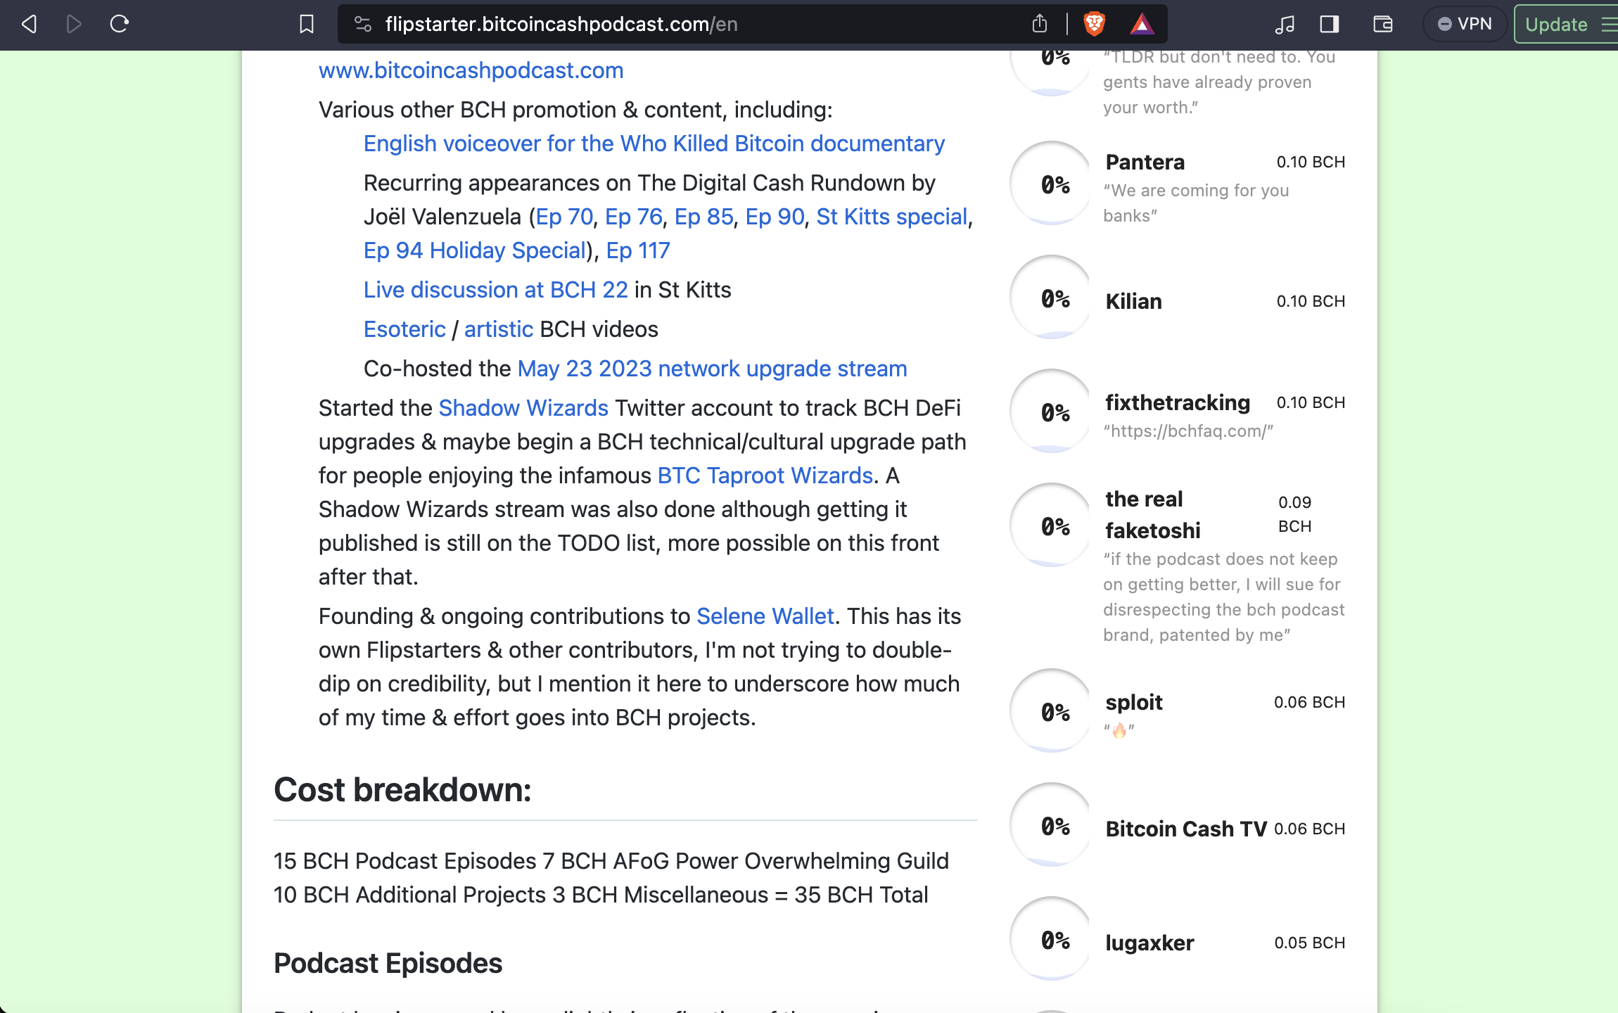Image resolution: width=1618 pixels, height=1013 pixels.
Task: Click the share page icon
Action: [x=1039, y=24]
